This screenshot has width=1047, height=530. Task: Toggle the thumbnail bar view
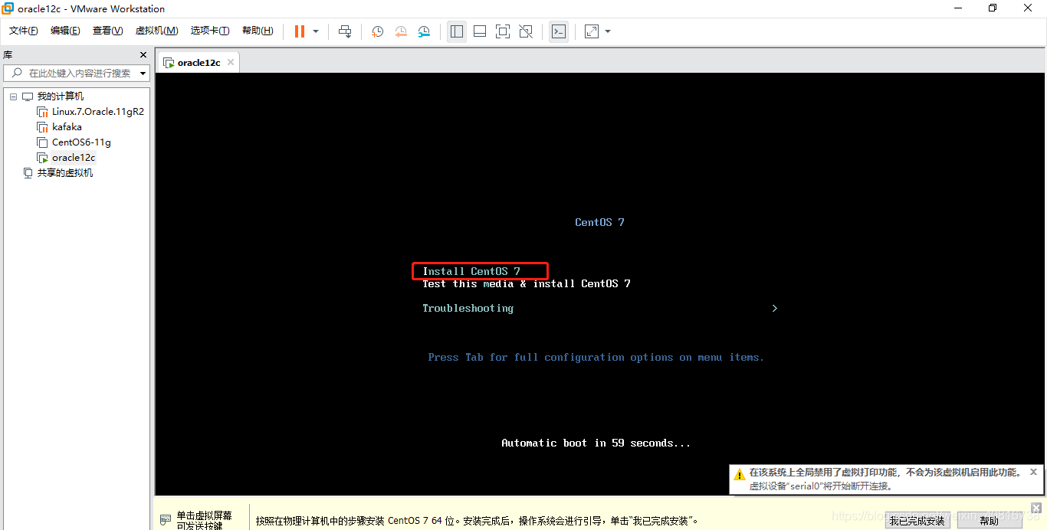(x=480, y=31)
